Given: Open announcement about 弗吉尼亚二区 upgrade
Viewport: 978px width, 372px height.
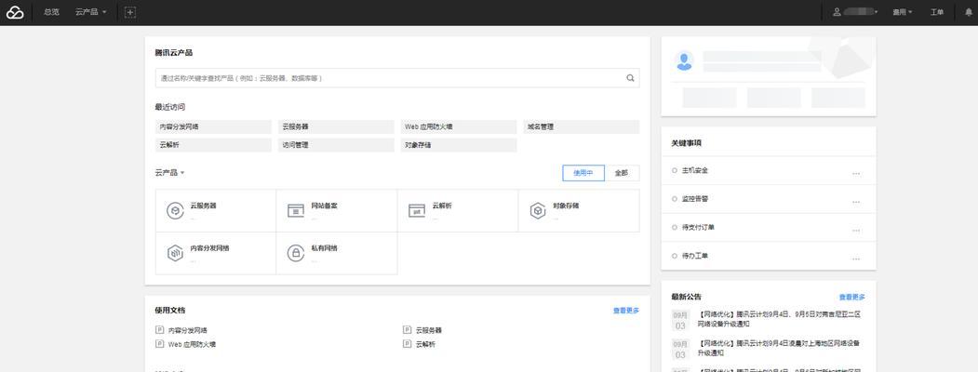Looking at the screenshot, I should click(x=780, y=319).
